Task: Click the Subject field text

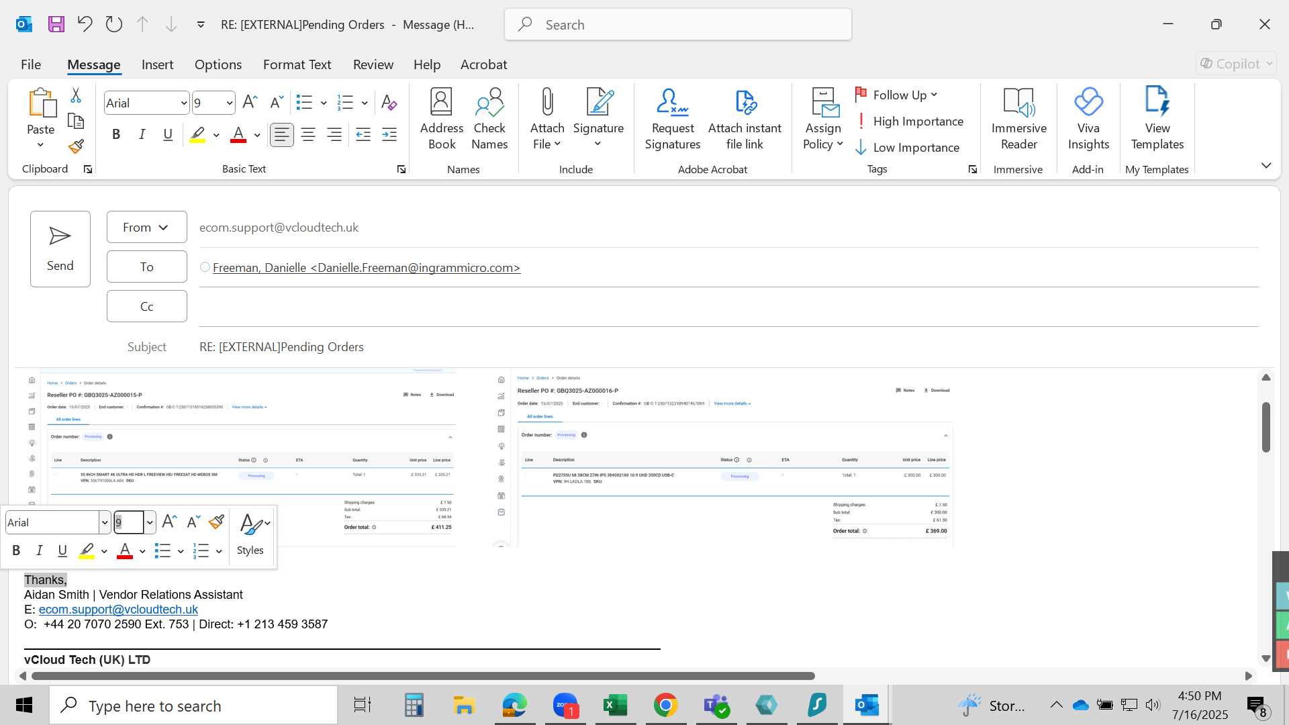Action: pyautogui.click(x=281, y=347)
